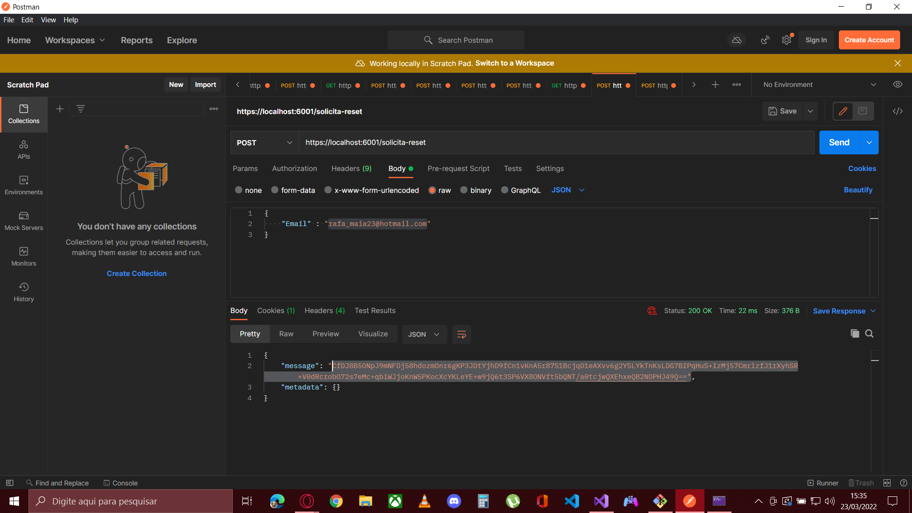Click the Search Postman field

[456, 40]
